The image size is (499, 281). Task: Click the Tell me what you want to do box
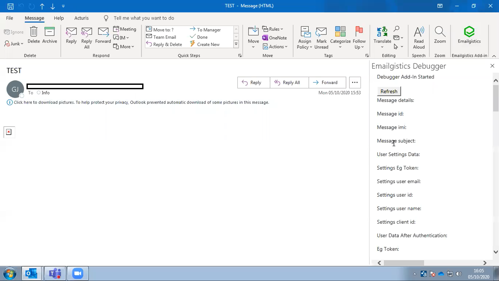click(144, 18)
